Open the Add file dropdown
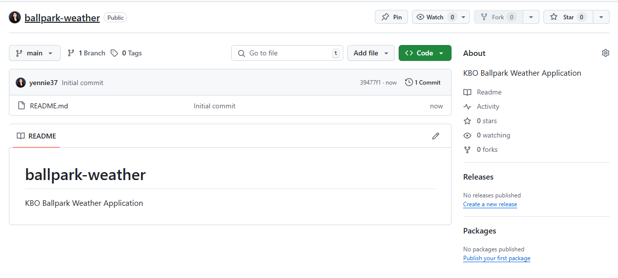This screenshot has width=618, height=278. pyautogui.click(x=371, y=53)
